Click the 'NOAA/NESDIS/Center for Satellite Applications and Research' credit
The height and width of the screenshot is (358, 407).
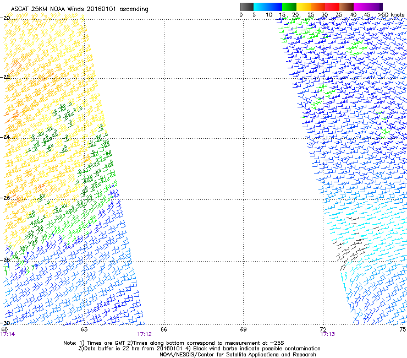[x=238, y=355]
